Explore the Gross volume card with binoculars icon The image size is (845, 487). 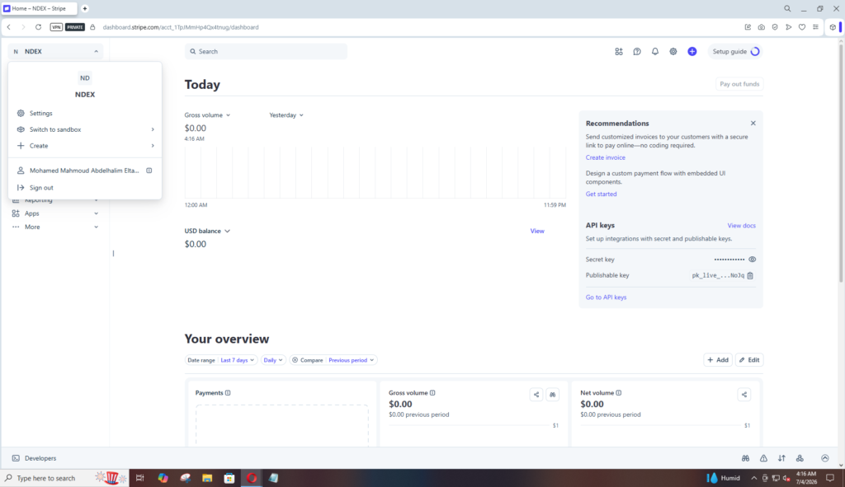[x=552, y=395]
